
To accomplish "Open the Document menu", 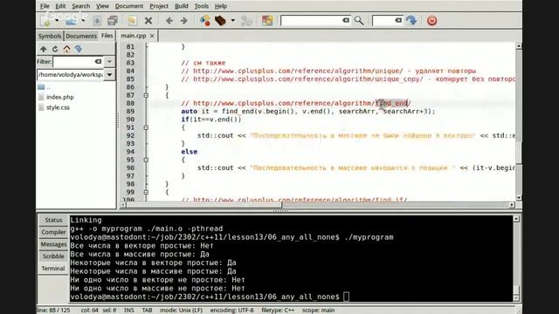I will click(129, 6).
